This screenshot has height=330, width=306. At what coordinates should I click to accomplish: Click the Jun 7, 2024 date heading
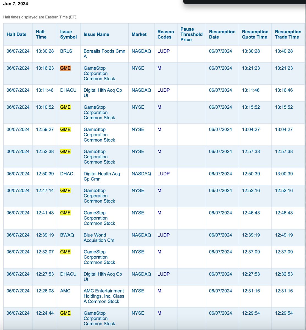tap(16, 4)
